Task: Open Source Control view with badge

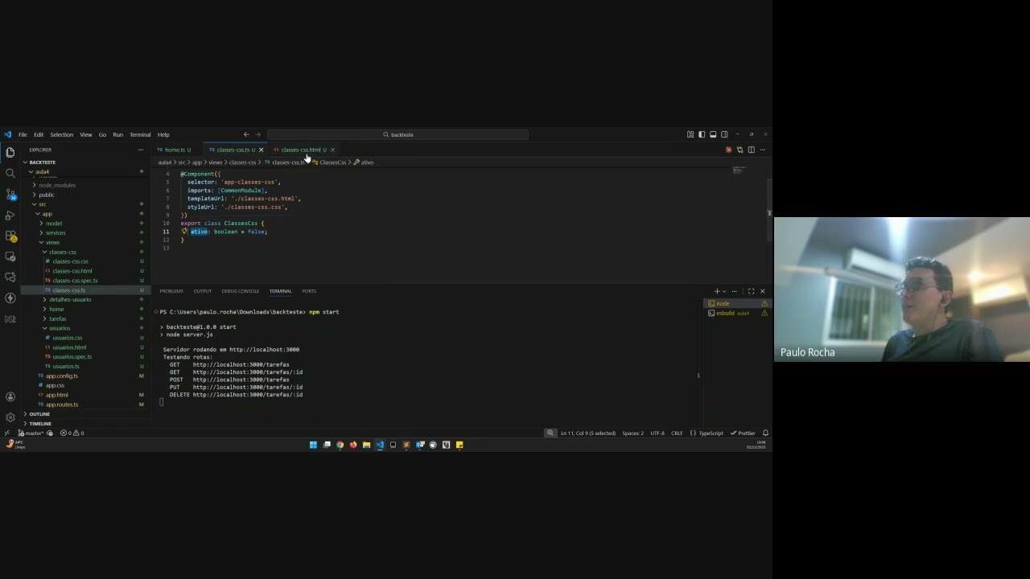Action: pyautogui.click(x=10, y=194)
